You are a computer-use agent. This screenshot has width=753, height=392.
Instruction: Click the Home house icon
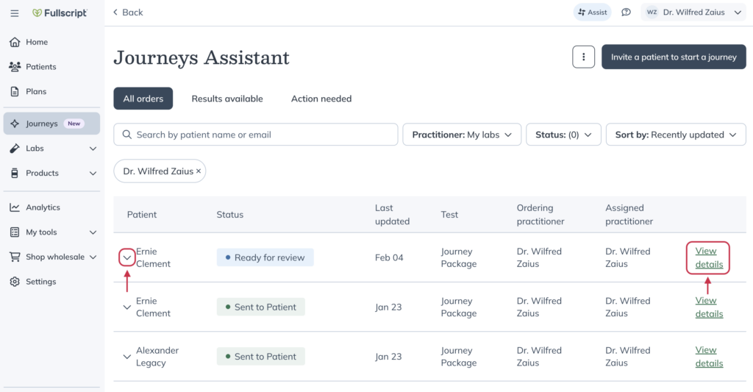pos(15,42)
